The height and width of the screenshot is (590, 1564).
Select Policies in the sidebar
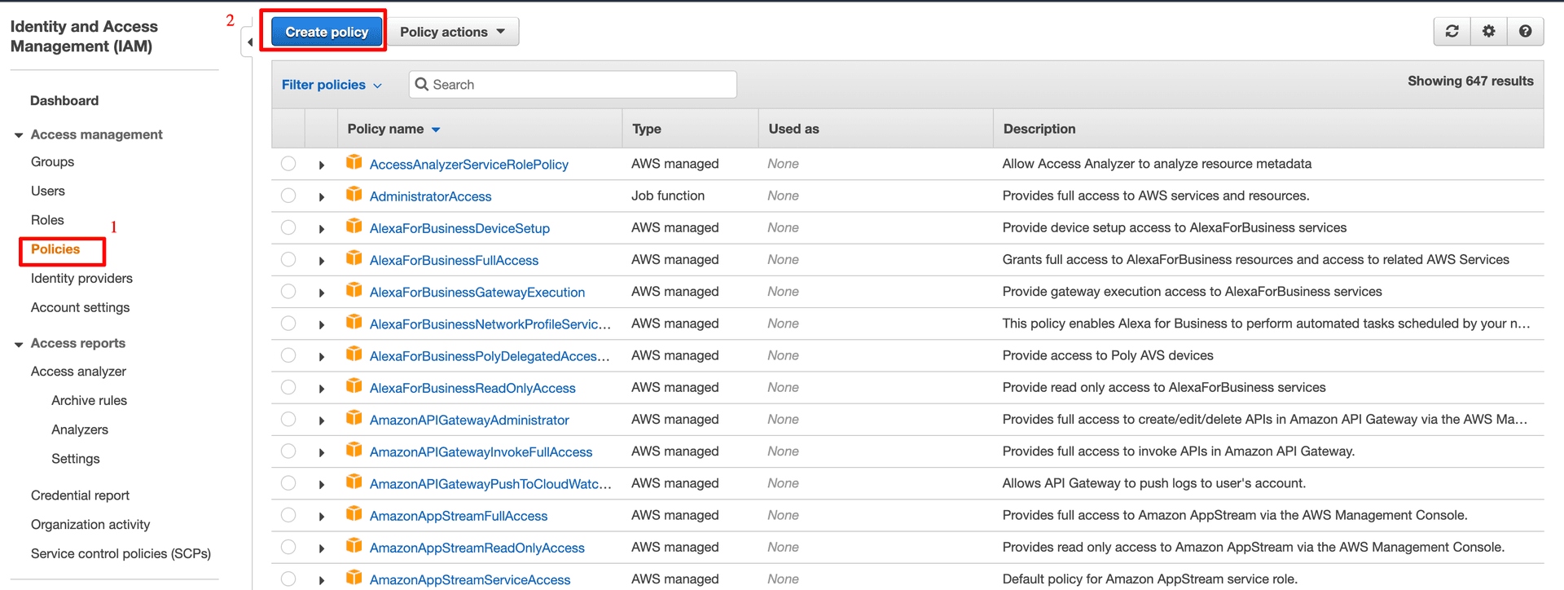pos(55,249)
